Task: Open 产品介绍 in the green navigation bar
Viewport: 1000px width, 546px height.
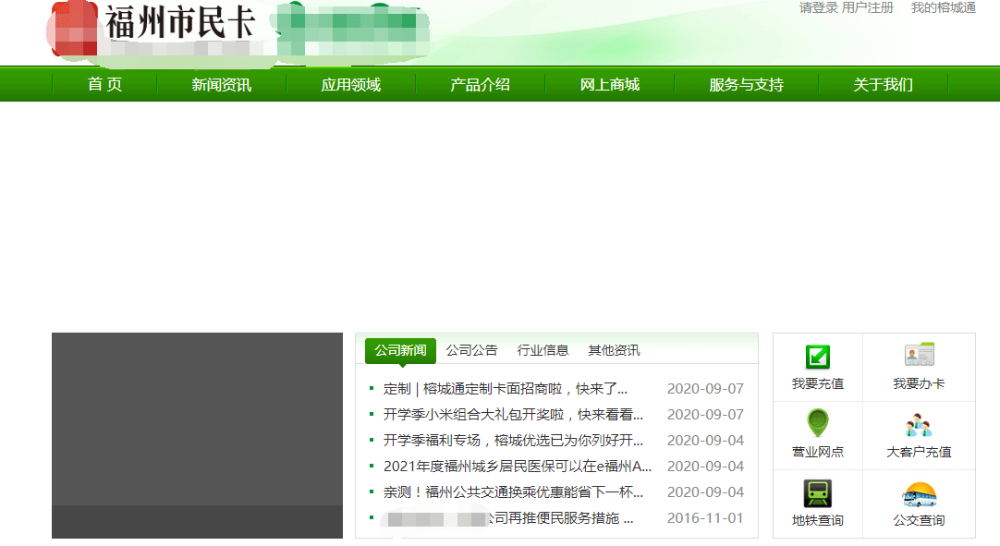Action: [480, 85]
